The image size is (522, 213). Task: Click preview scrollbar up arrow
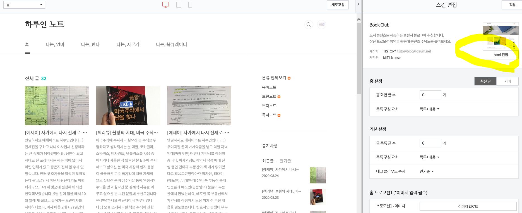coord(359,19)
